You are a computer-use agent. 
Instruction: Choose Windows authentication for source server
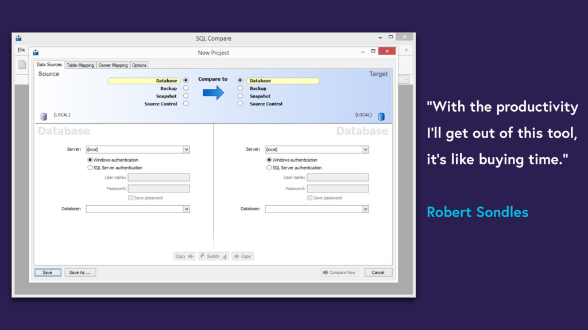coord(90,160)
